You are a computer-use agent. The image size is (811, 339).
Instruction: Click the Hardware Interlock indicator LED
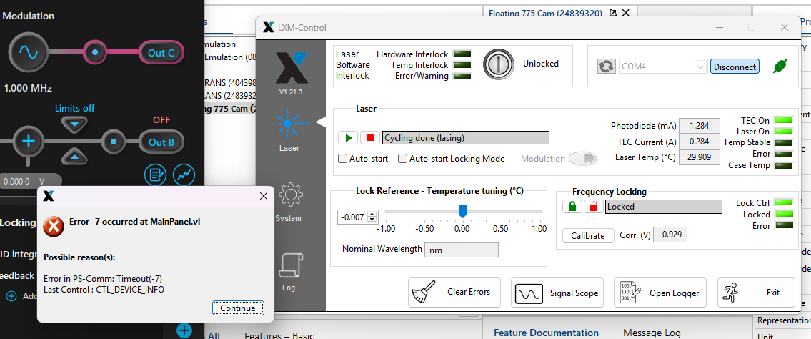[x=462, y=54]
